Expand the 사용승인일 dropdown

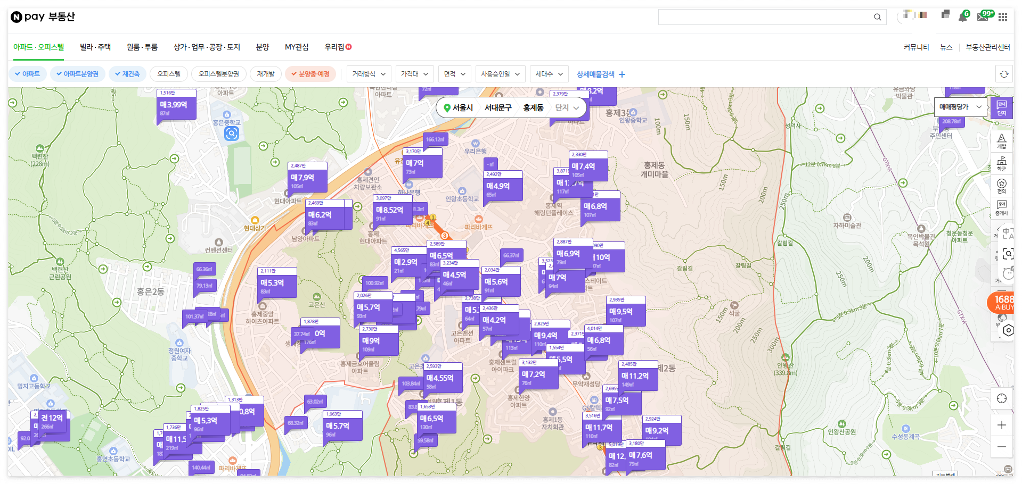point(500,74)
